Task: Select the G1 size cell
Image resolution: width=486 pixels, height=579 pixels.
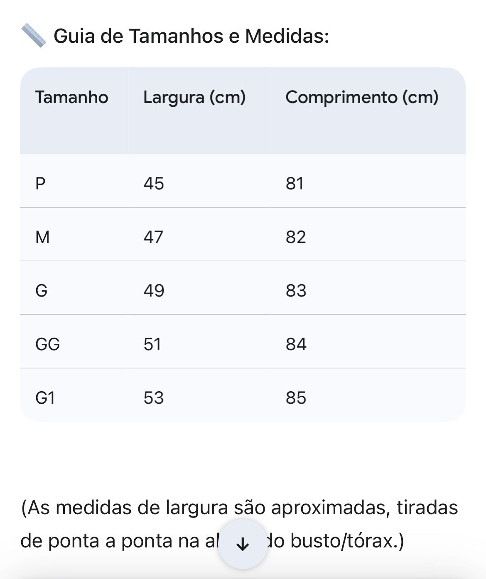Action: (x=45, y=397)
